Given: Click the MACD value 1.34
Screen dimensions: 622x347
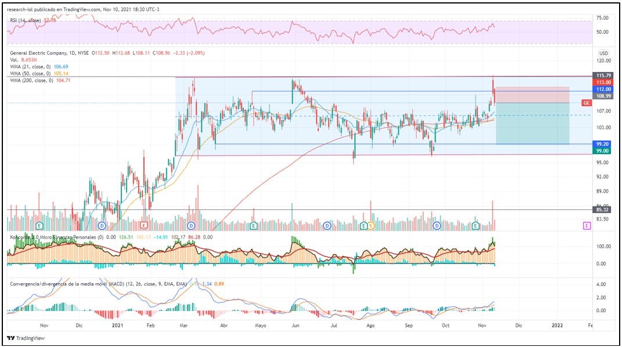Looking at the screenshot, I should coord(207,284).
